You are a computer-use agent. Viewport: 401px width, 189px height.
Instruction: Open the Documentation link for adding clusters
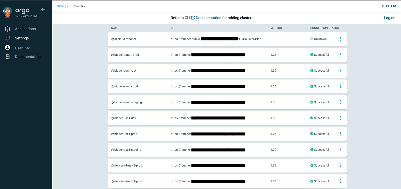209,18
